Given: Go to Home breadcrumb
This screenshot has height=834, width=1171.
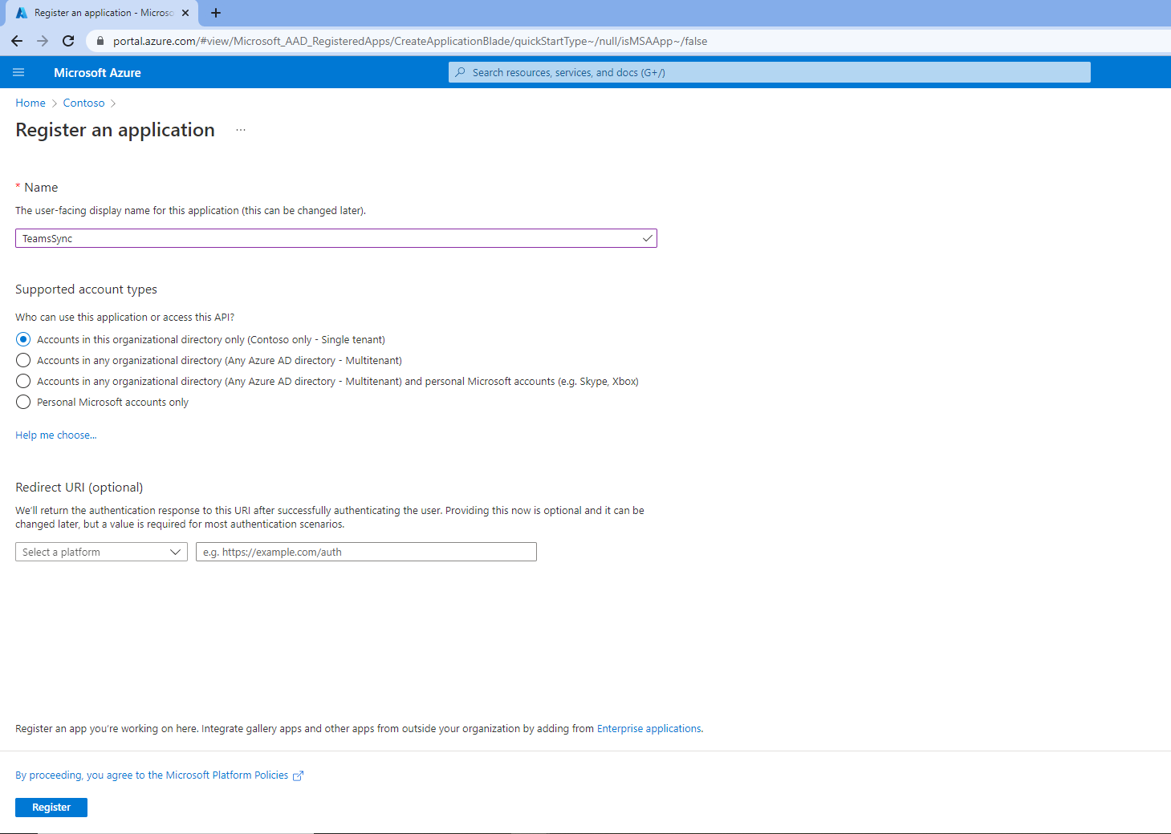Looking at the screenshot, I should [x=30, y=103].
